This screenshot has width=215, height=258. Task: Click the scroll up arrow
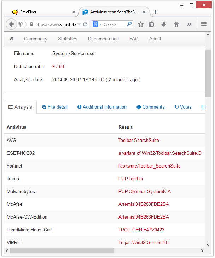pos(208,35)
